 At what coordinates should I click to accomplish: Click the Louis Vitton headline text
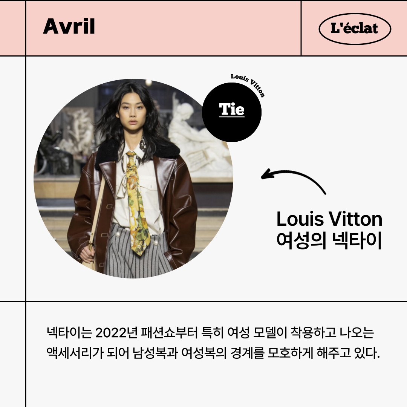(x=329, y=219)
